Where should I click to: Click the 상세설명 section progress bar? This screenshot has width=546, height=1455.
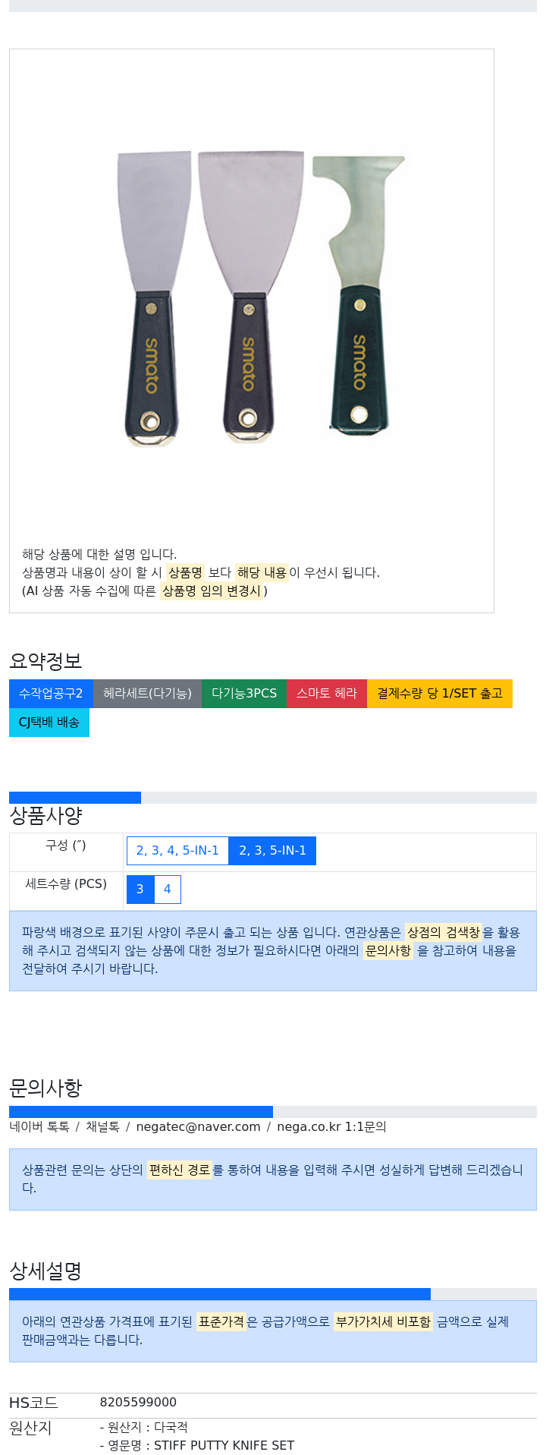[220, 1294]
